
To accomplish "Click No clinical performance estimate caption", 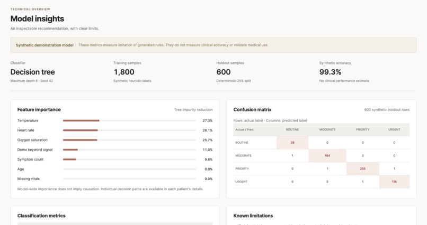I will 344,81.
